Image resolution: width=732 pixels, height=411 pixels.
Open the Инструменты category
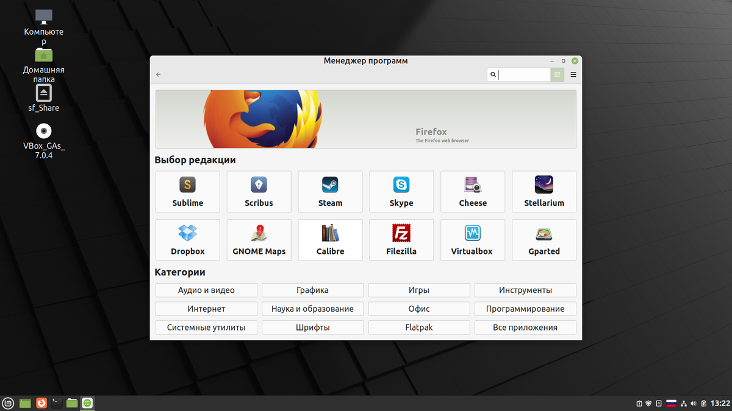click(525, 290)
